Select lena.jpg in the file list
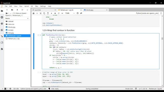The image size is (164, 92). point(17,33)
